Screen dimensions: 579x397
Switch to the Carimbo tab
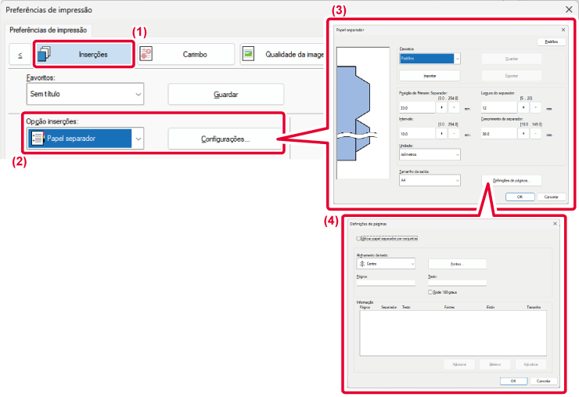coord(182,54)
